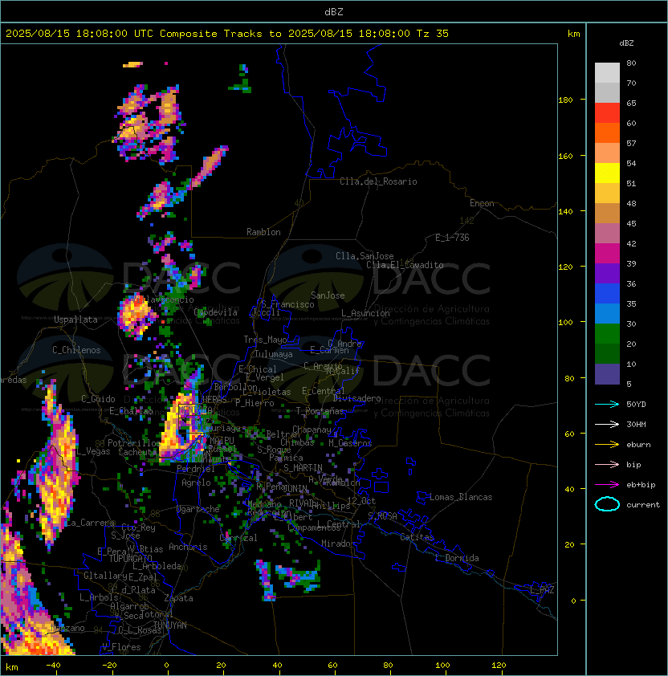Click the -40 km x-axis label
The height and width of the screenshot is (676, 668).
coord(53,666)
